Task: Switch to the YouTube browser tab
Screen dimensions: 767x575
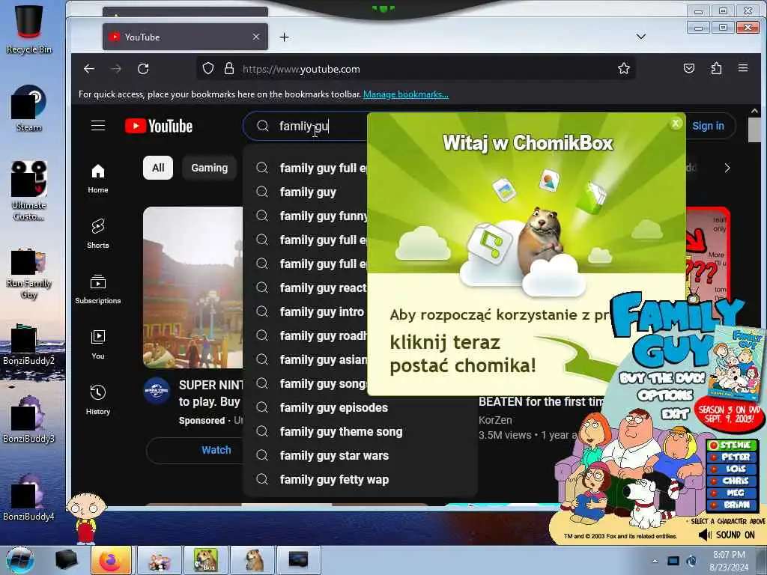Action: [185, 37]
